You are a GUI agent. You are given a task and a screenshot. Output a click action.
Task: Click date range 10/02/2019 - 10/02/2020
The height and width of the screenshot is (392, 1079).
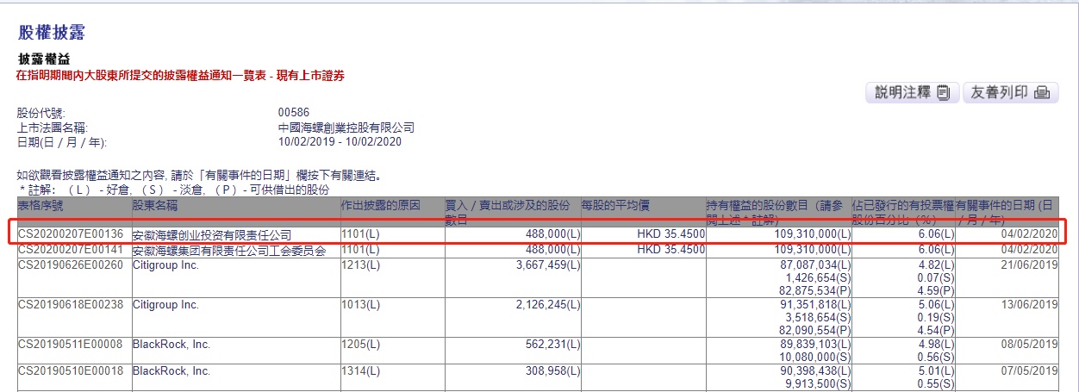coord(340,141)
